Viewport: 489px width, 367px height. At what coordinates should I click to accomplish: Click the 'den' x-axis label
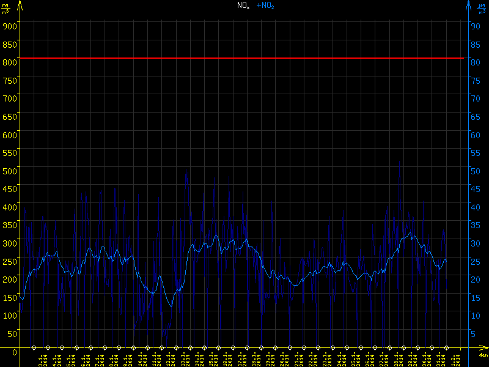[483, 355]
